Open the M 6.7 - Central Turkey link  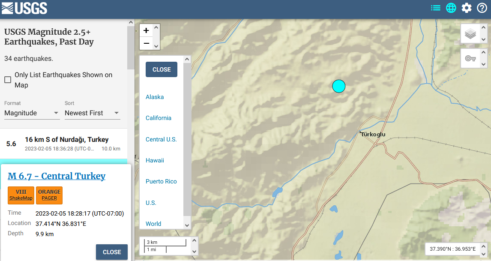(57, 176)
